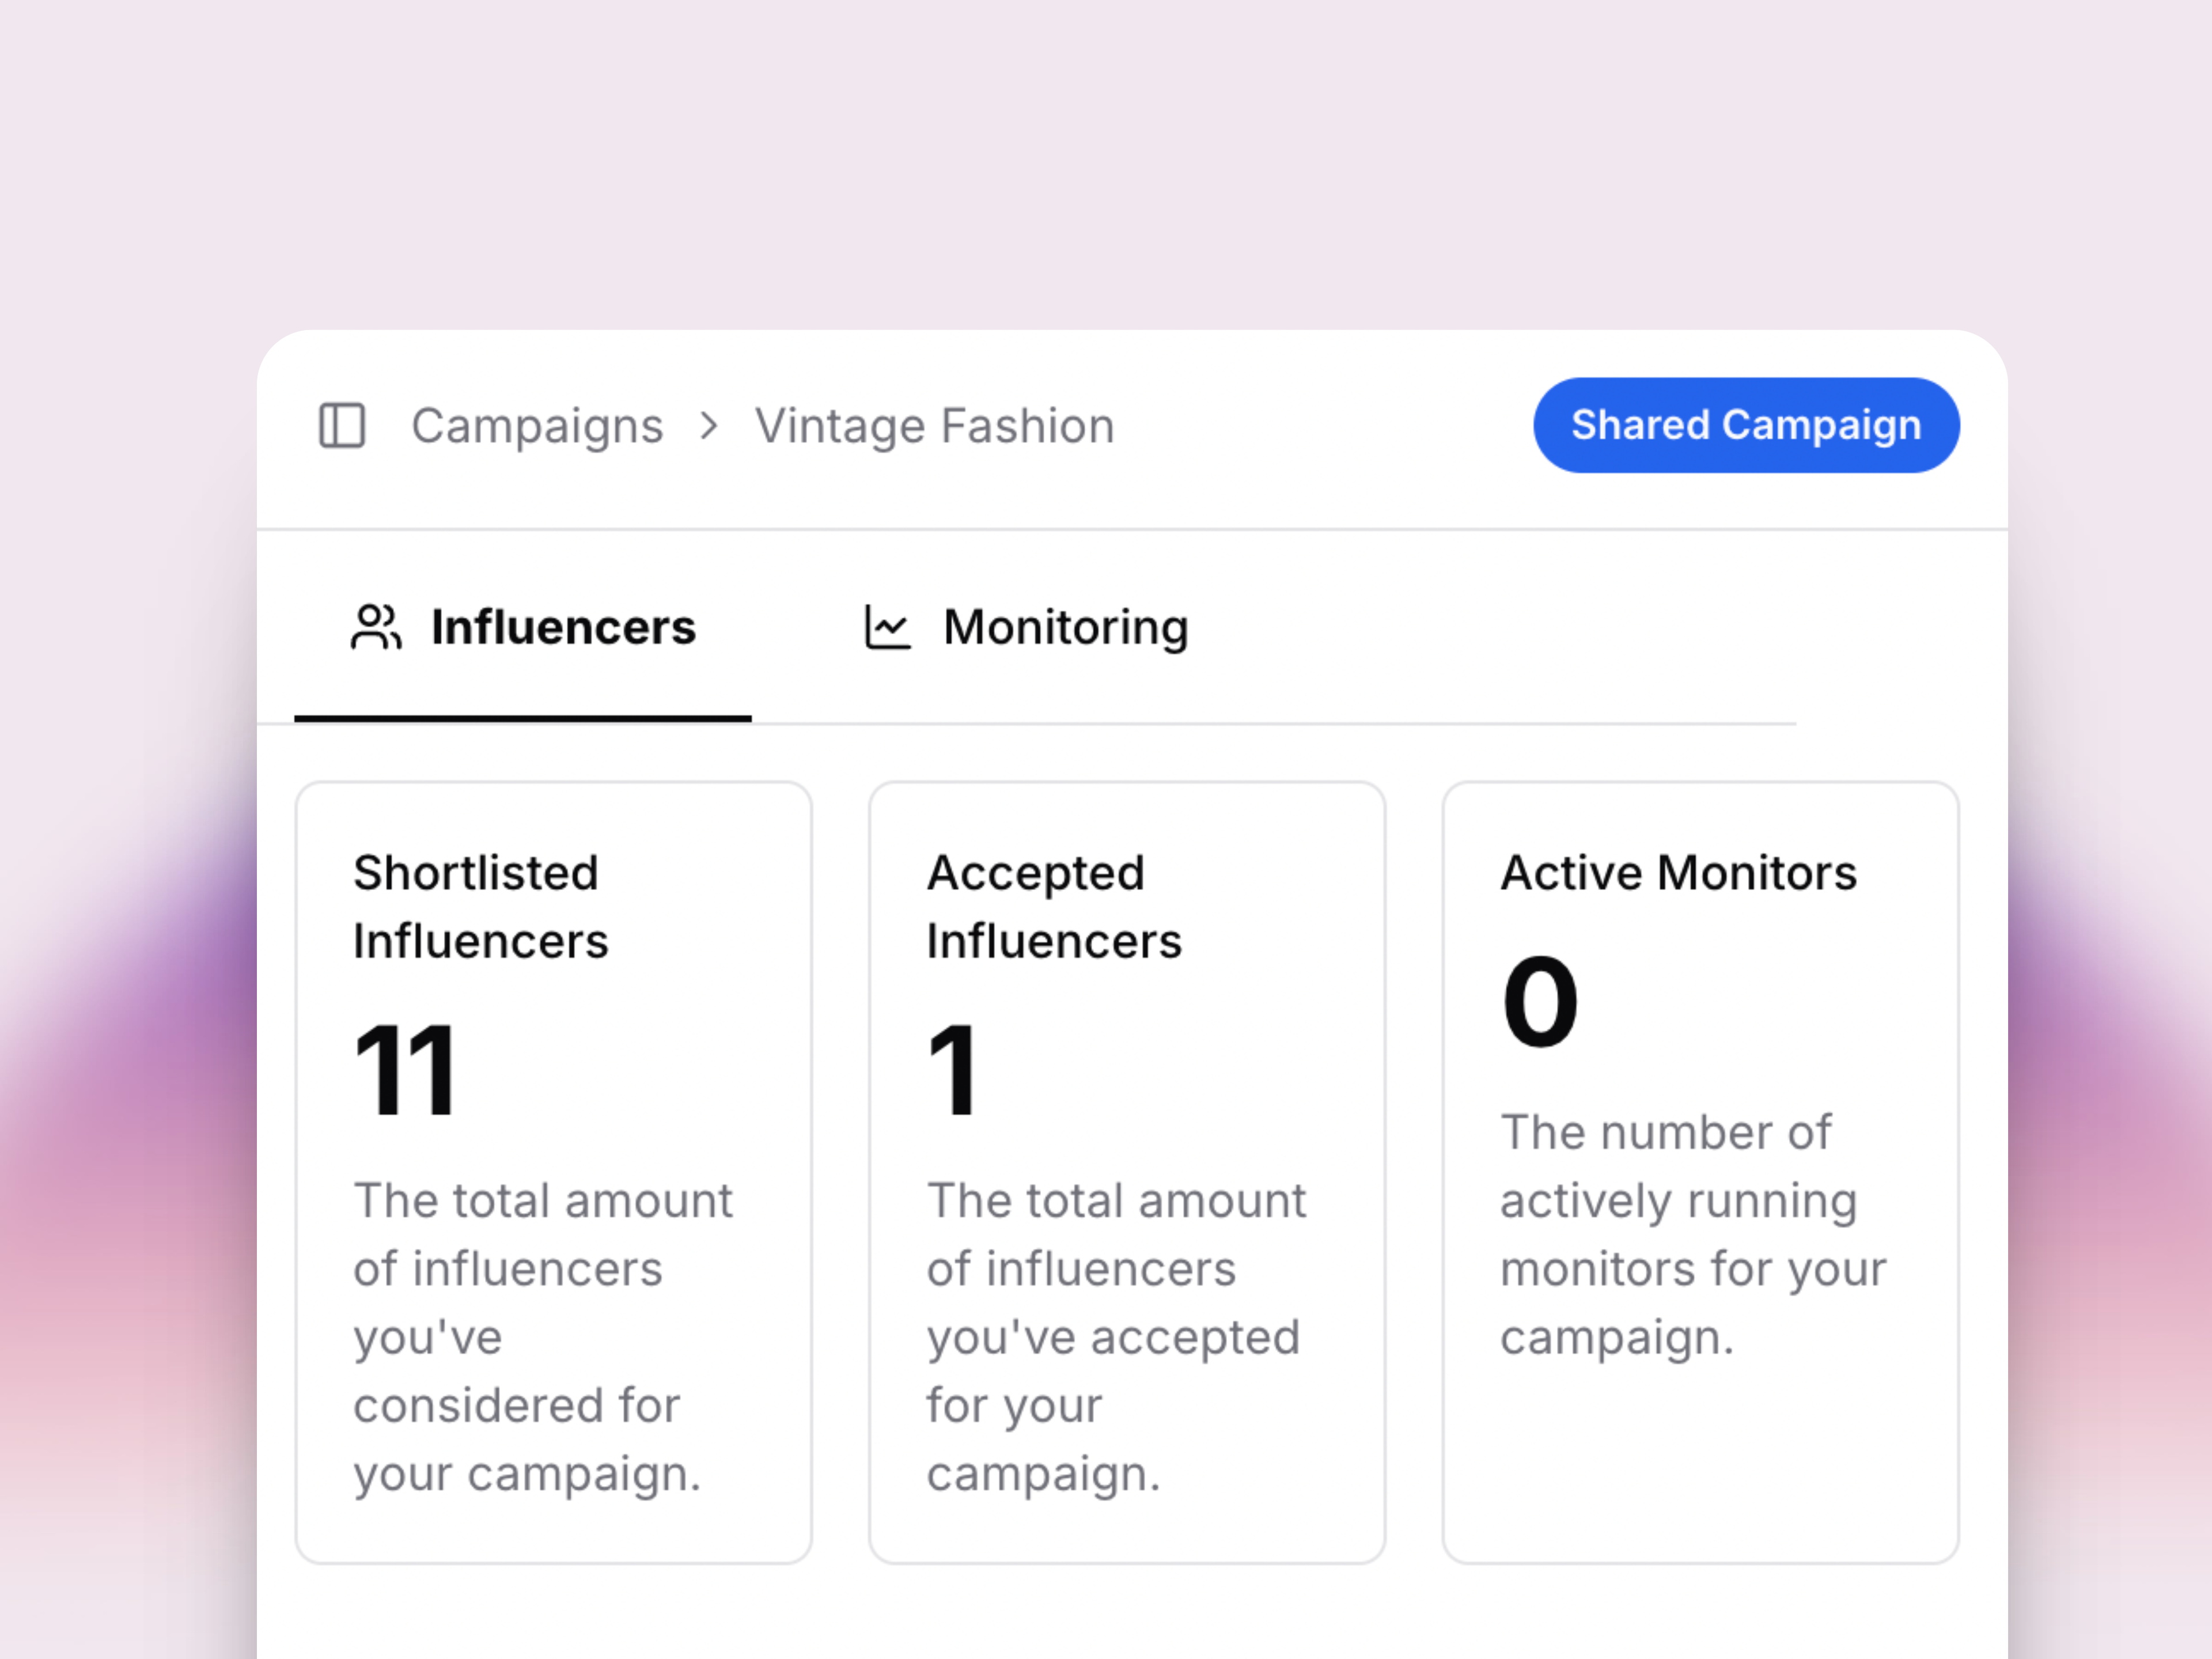Click the Accepted Influencers heading
The height and width of the screenshot is (1659, 2212).
(1053, 906)
